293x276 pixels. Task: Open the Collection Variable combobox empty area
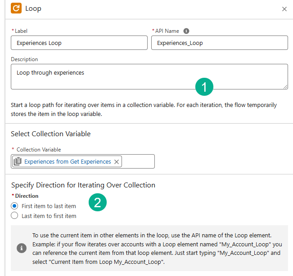click(x=138, y=162)
